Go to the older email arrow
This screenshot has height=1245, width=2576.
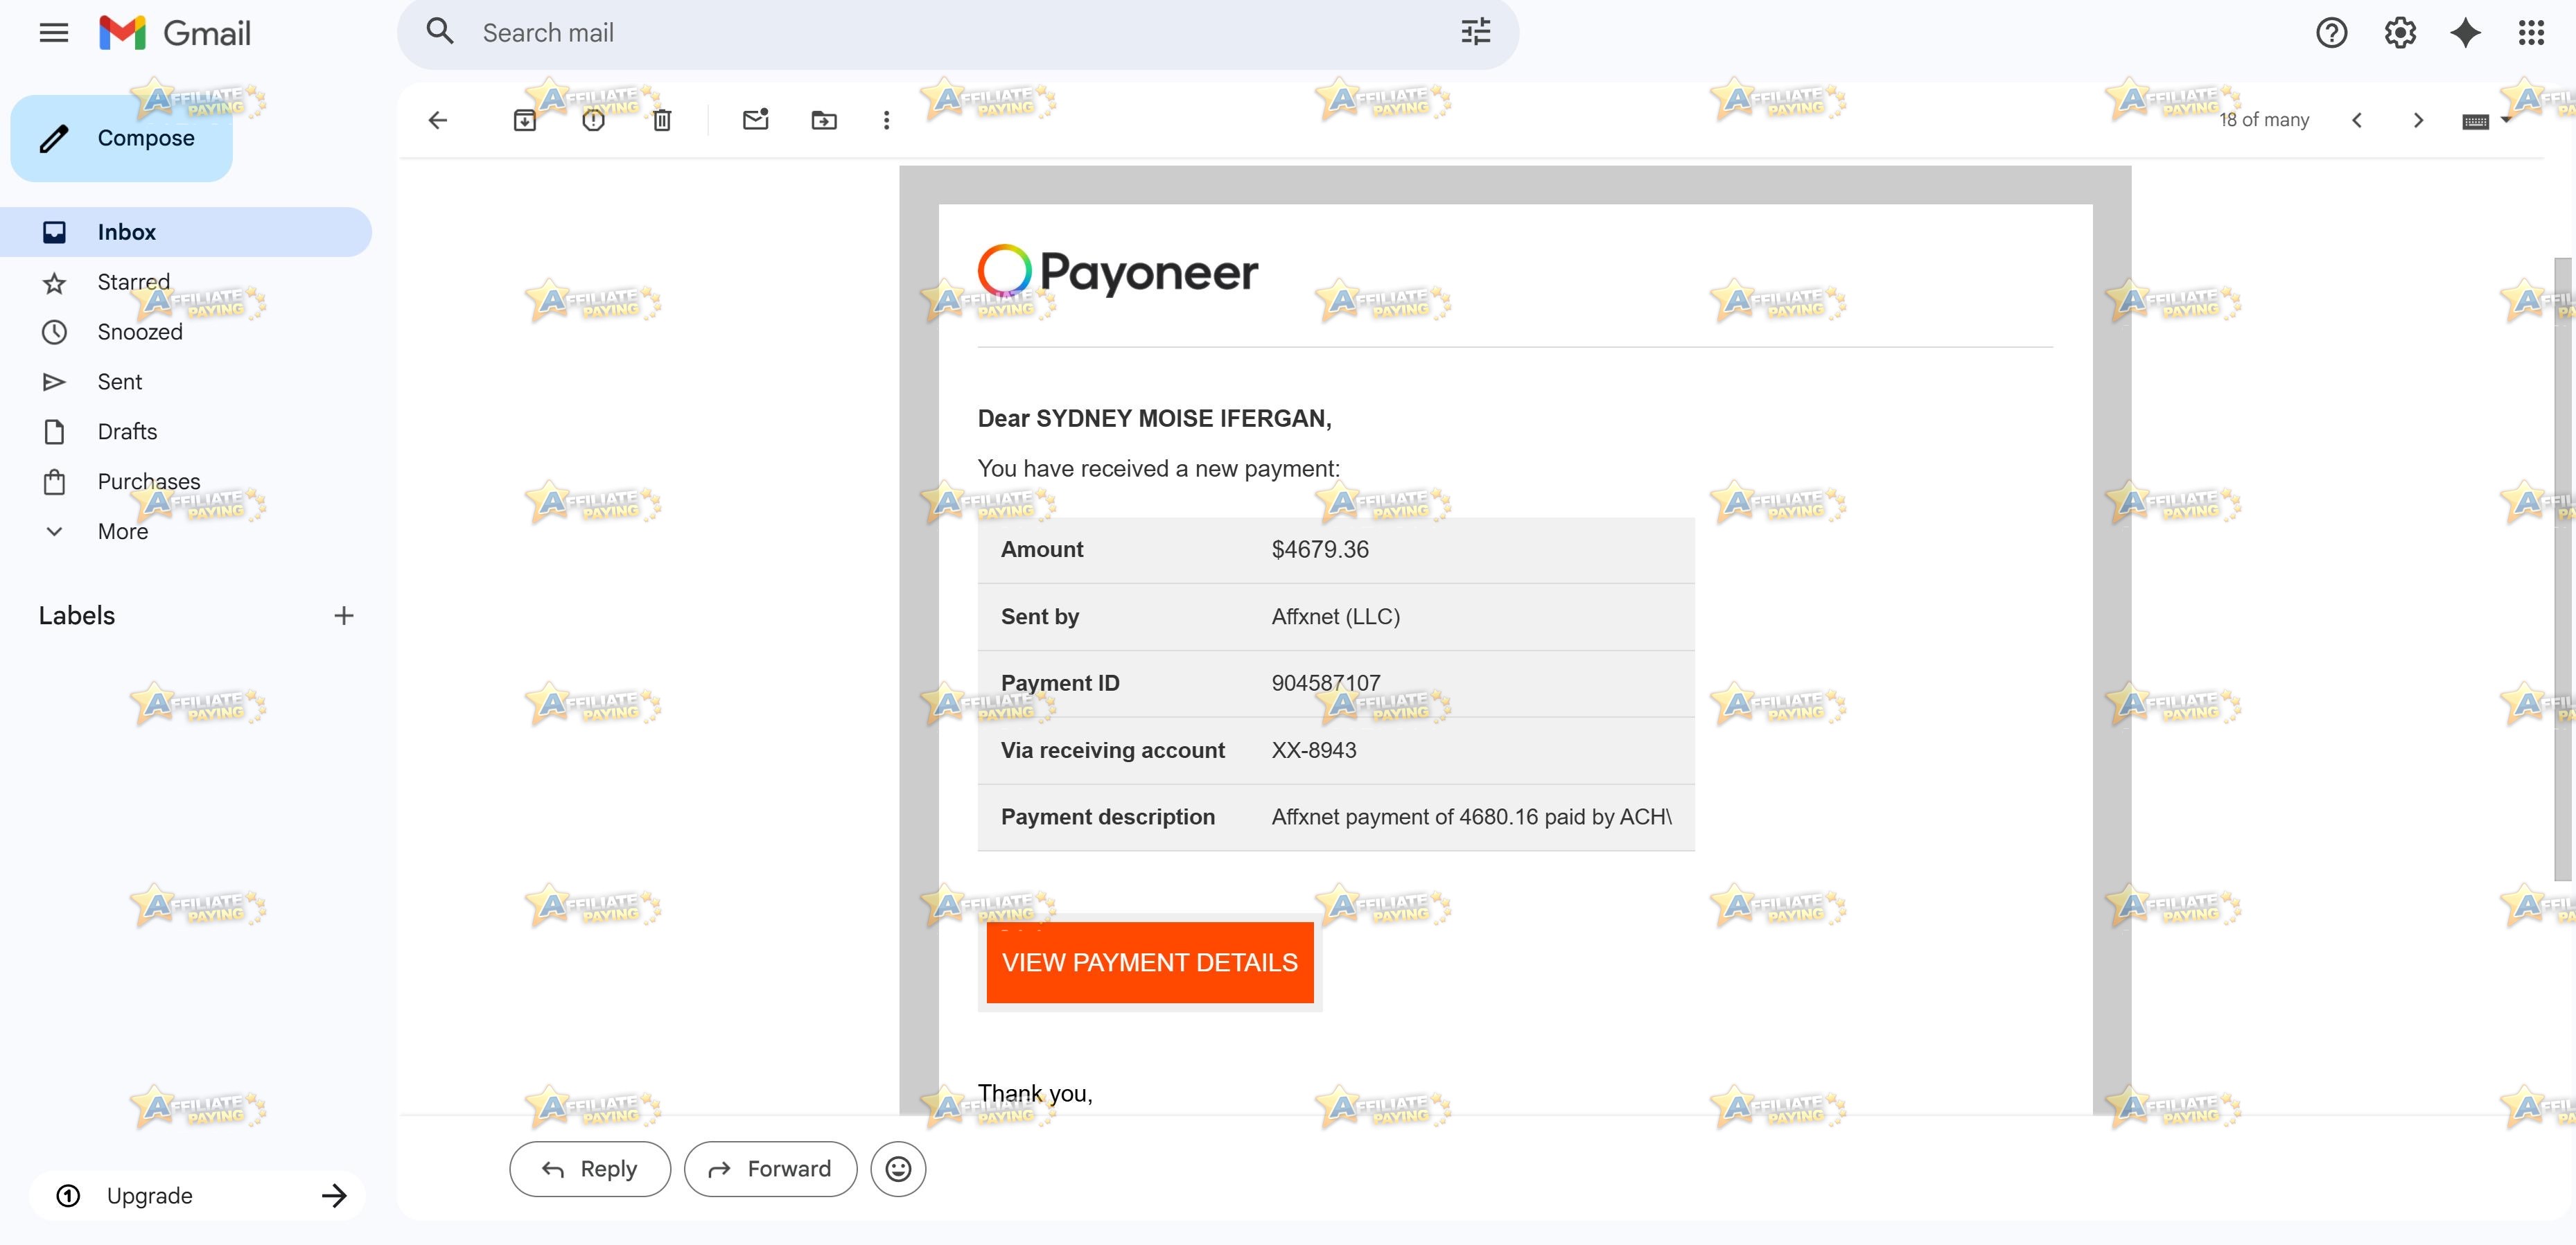click(2418, 120)
